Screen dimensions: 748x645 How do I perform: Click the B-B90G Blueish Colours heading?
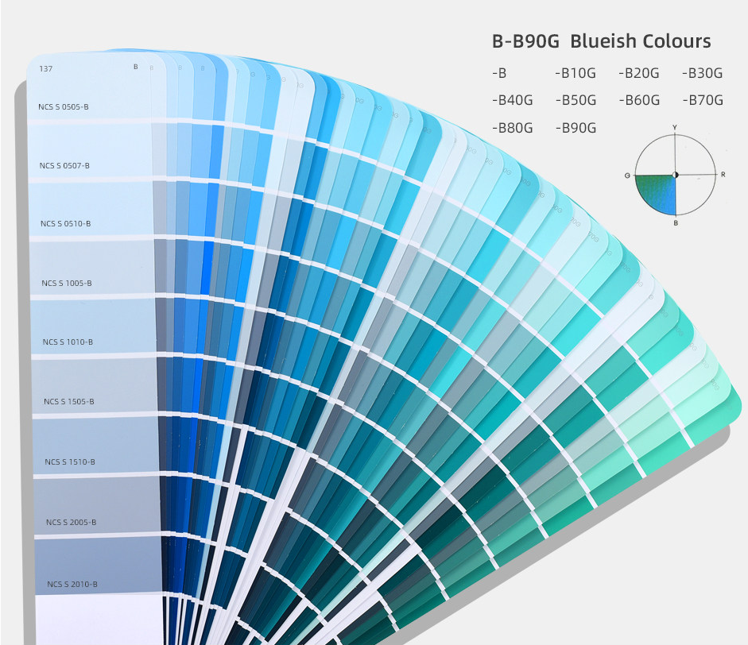(x=602, y=41)
